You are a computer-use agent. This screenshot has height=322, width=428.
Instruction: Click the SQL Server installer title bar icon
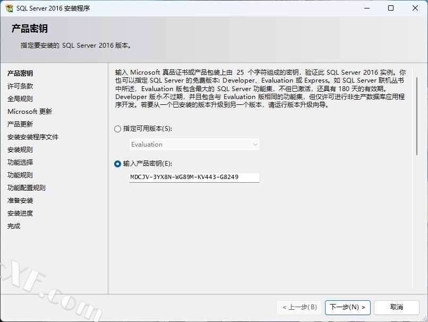point(9,8)
